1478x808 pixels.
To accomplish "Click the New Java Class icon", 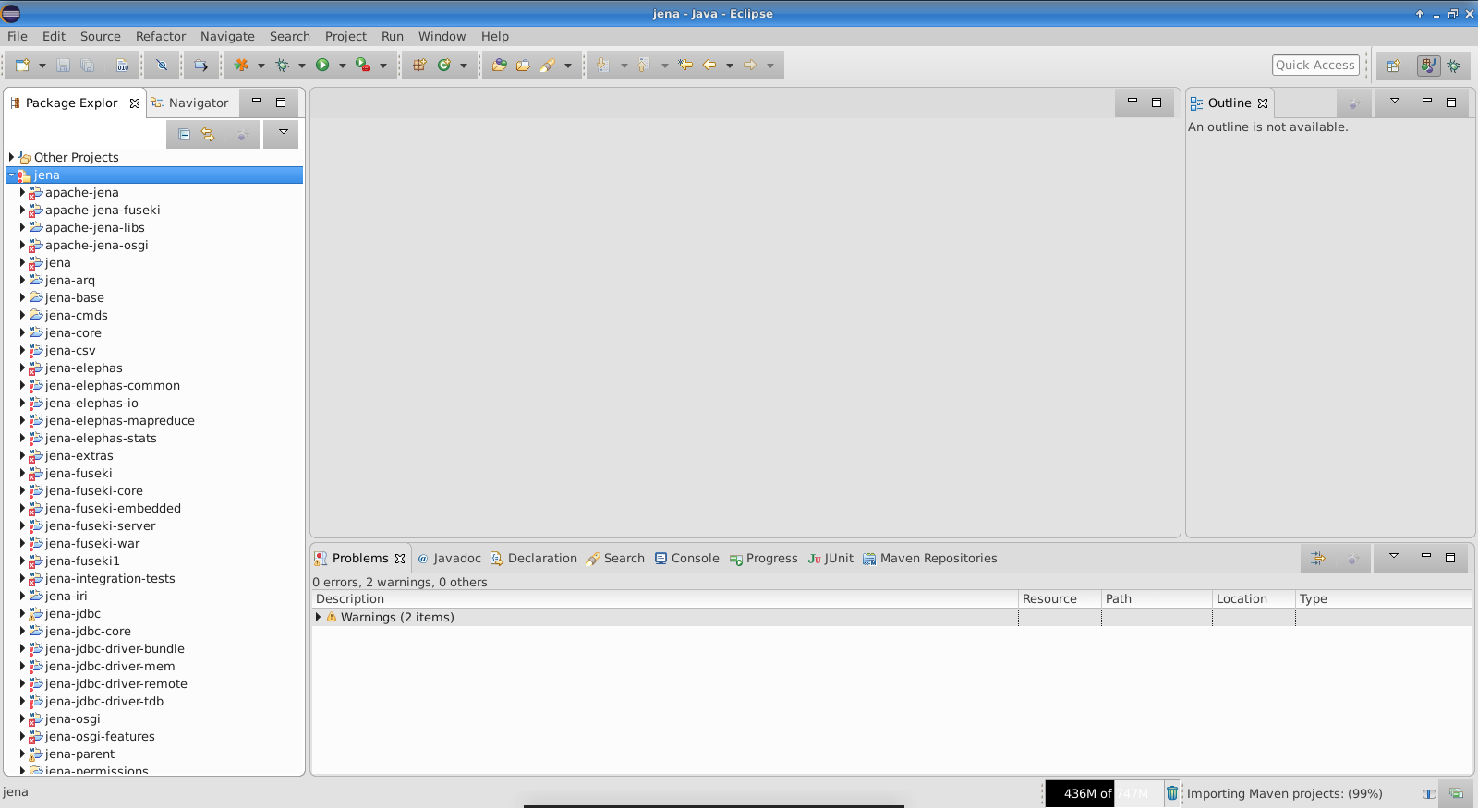I will (444, 65).
